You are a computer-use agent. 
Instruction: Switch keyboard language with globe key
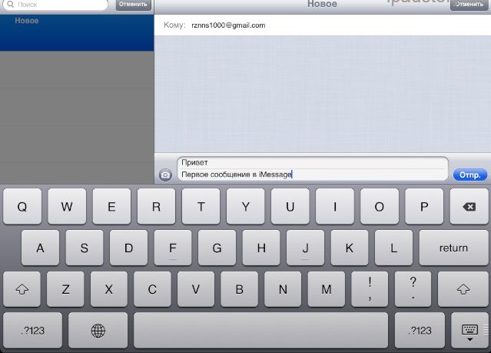click(x=98, y=331)
